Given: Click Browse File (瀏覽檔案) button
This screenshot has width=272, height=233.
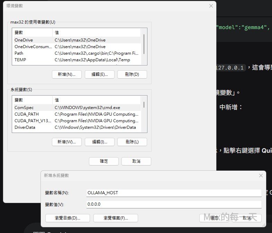Looking at the screenshot, I should pyautogui.click(x=116, y=218).
